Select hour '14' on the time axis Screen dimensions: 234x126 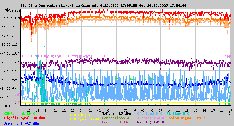pyautogui.click(x=204, y=110)
